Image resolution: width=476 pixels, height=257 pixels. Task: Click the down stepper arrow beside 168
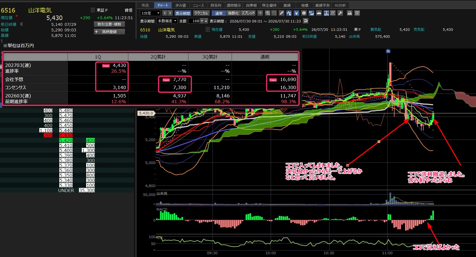pos(202,21)
